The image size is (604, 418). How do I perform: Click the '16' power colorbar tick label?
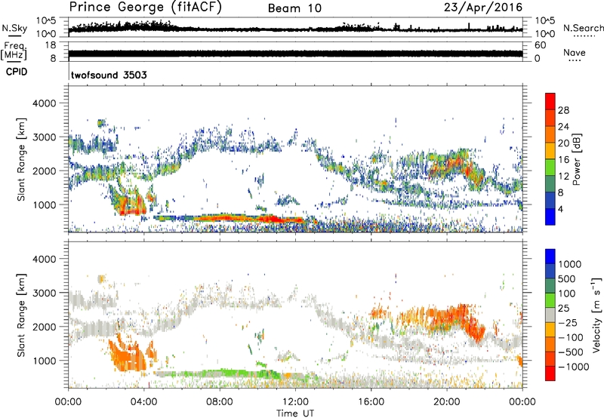point(563,160)
